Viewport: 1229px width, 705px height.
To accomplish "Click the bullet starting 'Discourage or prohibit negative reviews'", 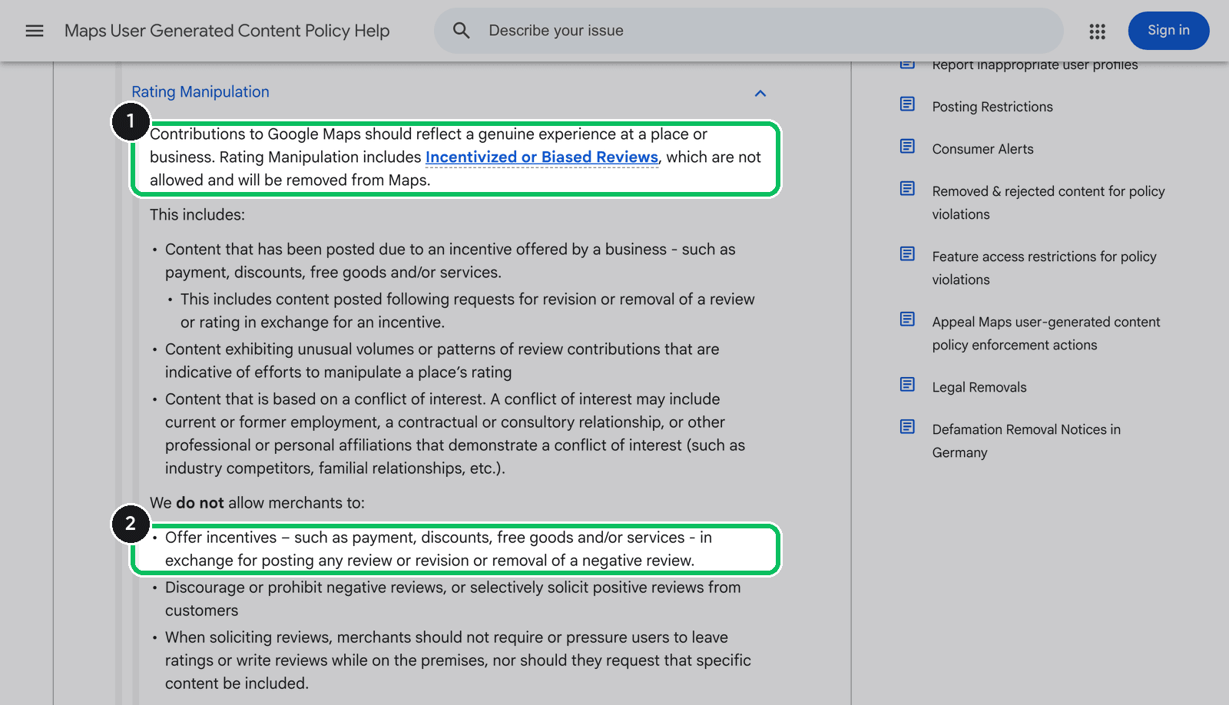I will [x=453, y=599].
